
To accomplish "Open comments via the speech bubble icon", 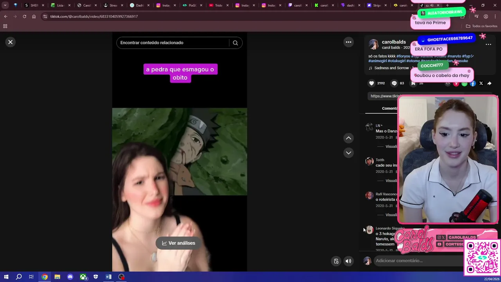I will [x=394, y=83].
